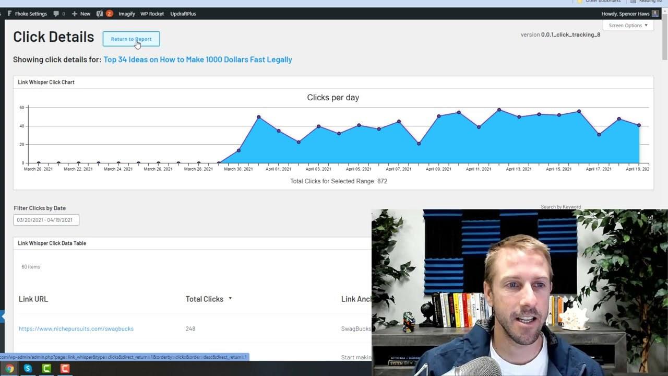668x376 pixels.
Task: Open Fhoke Settings in admin bar
Action: (x=27, y=14)
